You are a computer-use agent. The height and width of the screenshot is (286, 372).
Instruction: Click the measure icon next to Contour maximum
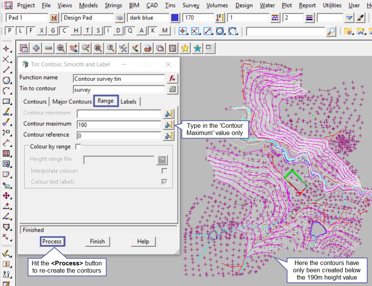pos(169,125)
